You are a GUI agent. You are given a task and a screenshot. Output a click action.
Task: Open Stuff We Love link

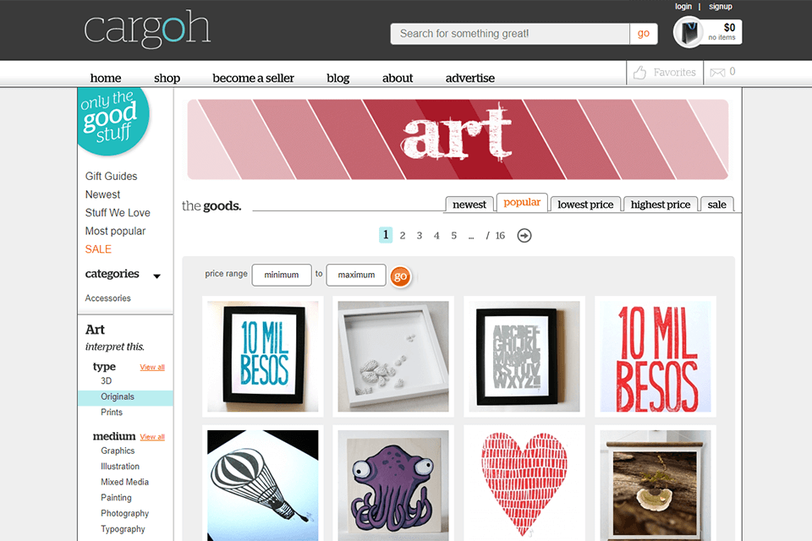[118, 213]
